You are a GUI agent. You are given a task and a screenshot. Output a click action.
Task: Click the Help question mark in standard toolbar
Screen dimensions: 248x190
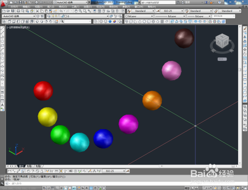123,11
